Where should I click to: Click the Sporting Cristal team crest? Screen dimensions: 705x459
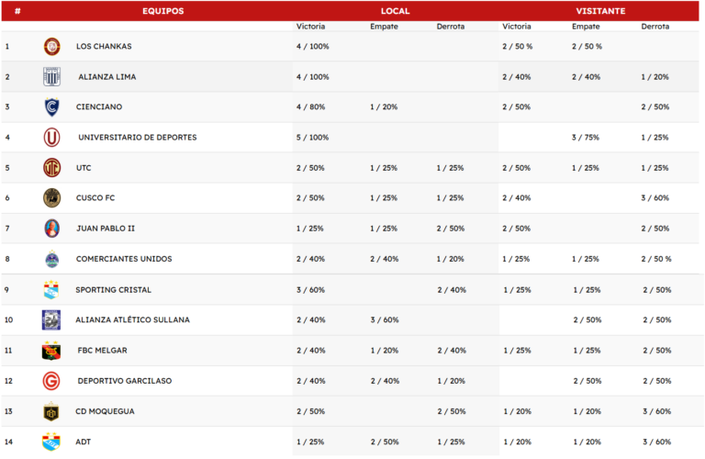[52, 289]
